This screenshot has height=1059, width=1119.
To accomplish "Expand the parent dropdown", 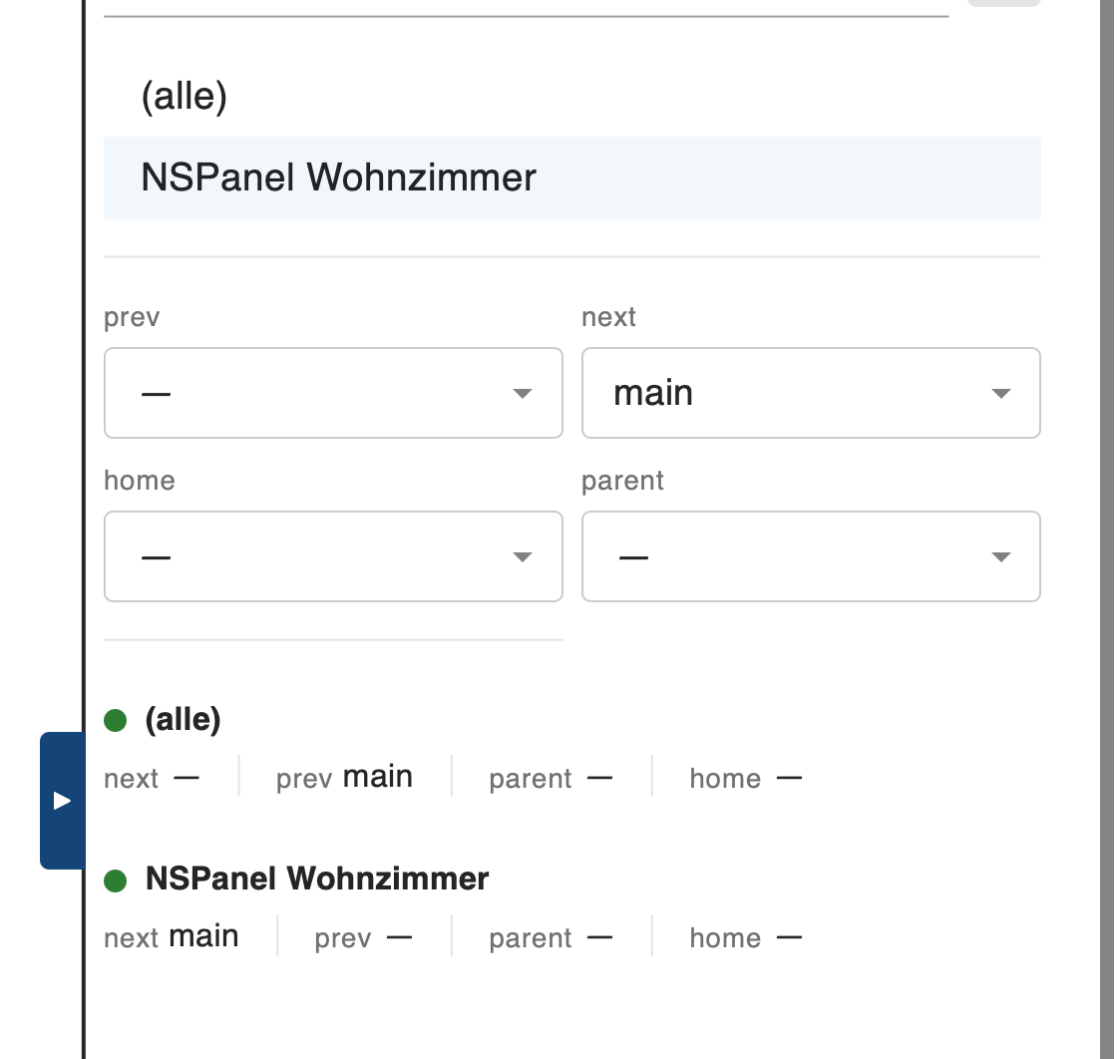I will (811, 556).
